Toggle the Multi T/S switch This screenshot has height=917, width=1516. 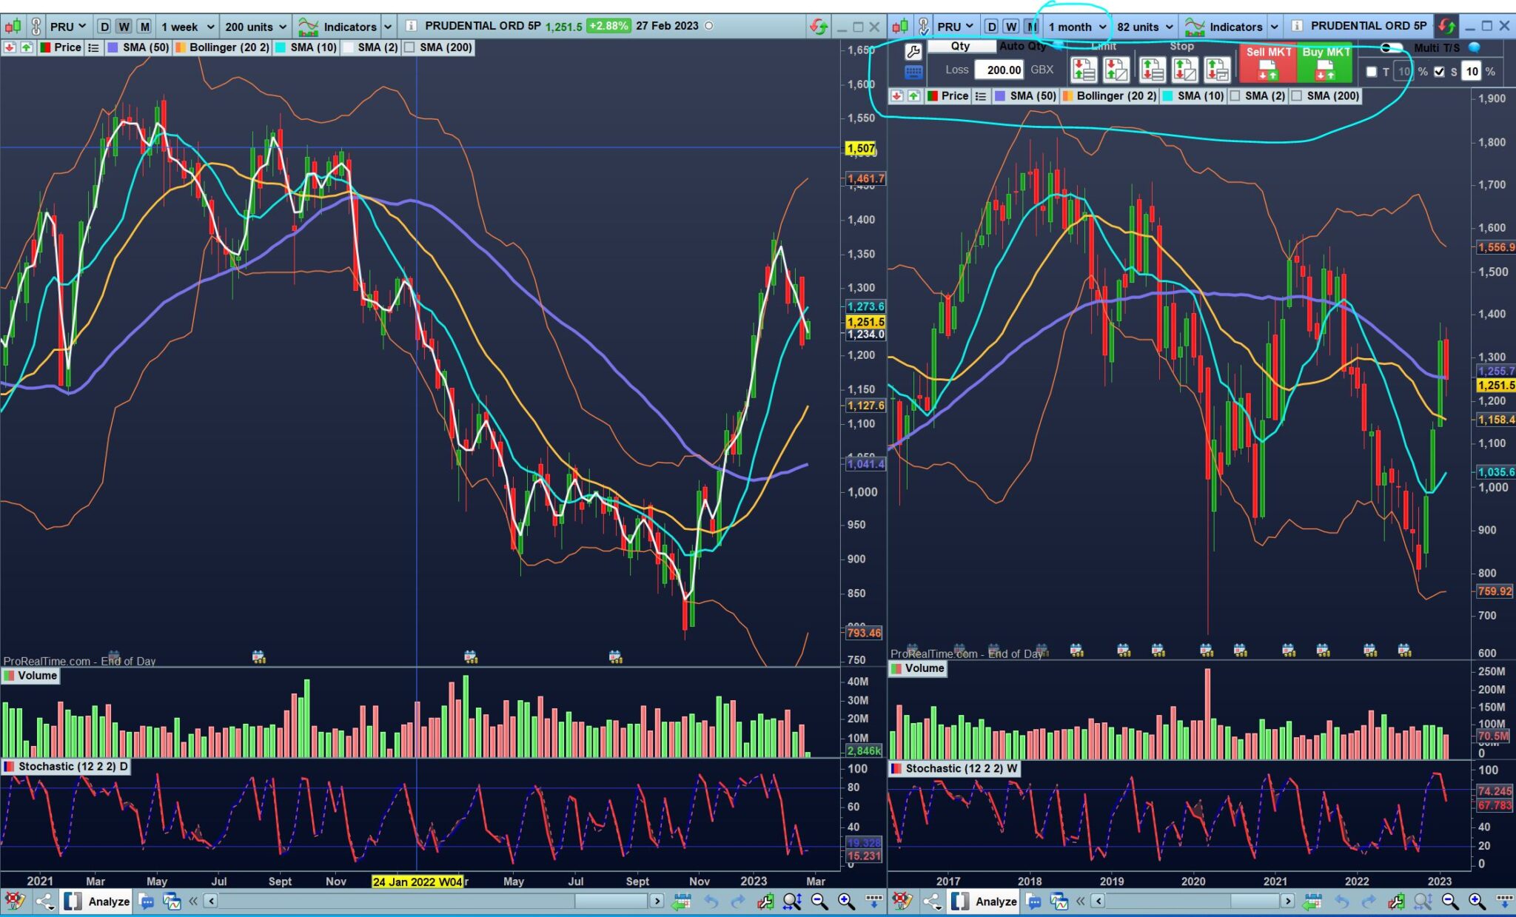coord(1391,48)
